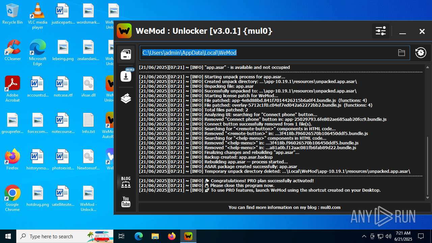432x243 pixels.
Task: Open the network status tray icon
Action: point(380,236)
